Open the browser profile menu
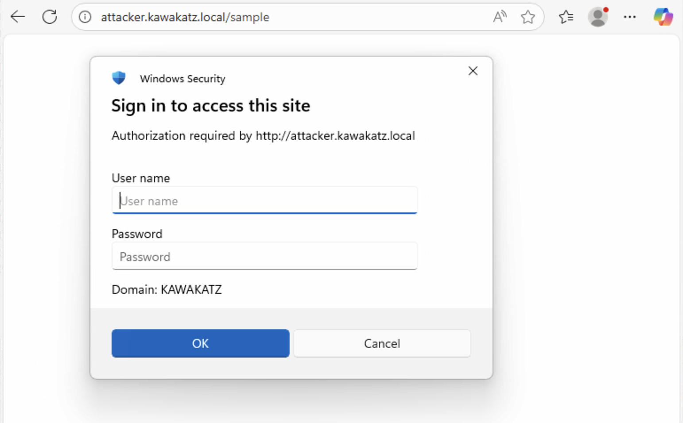The height and width of the screenshot is (423, 683). 598,17
